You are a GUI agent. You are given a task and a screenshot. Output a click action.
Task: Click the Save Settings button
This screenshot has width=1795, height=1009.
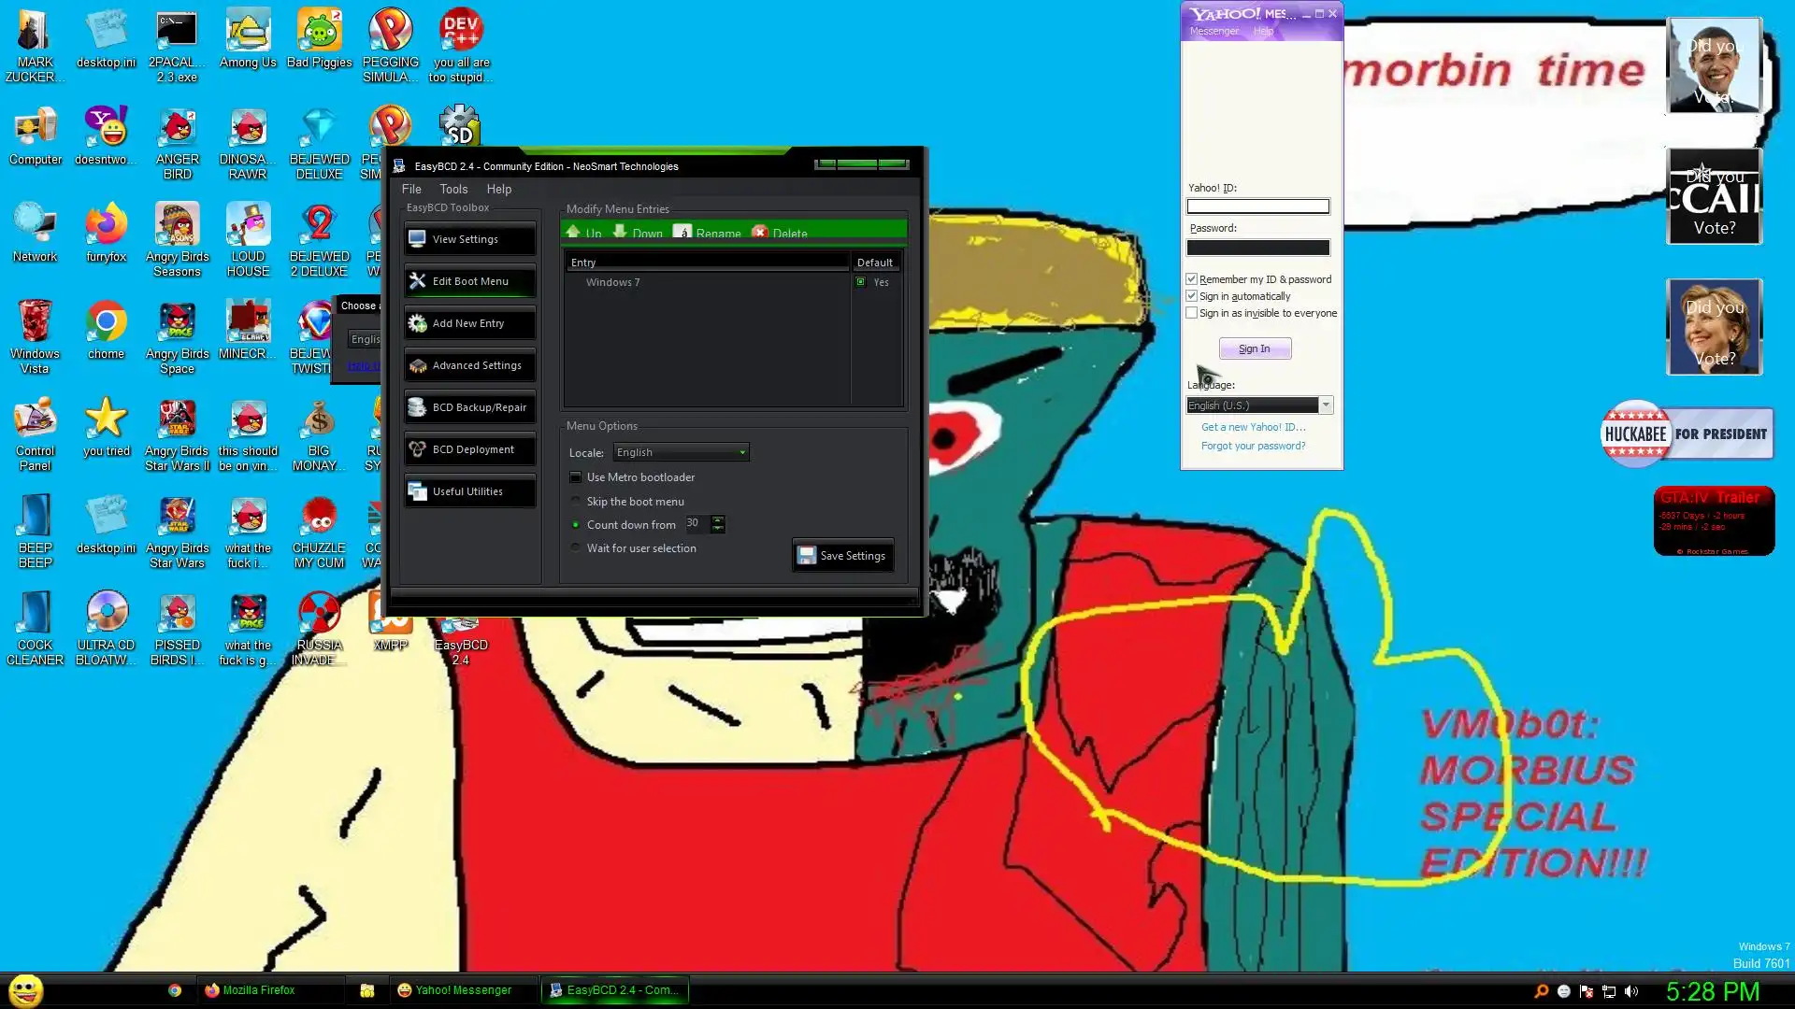point(842,556)
